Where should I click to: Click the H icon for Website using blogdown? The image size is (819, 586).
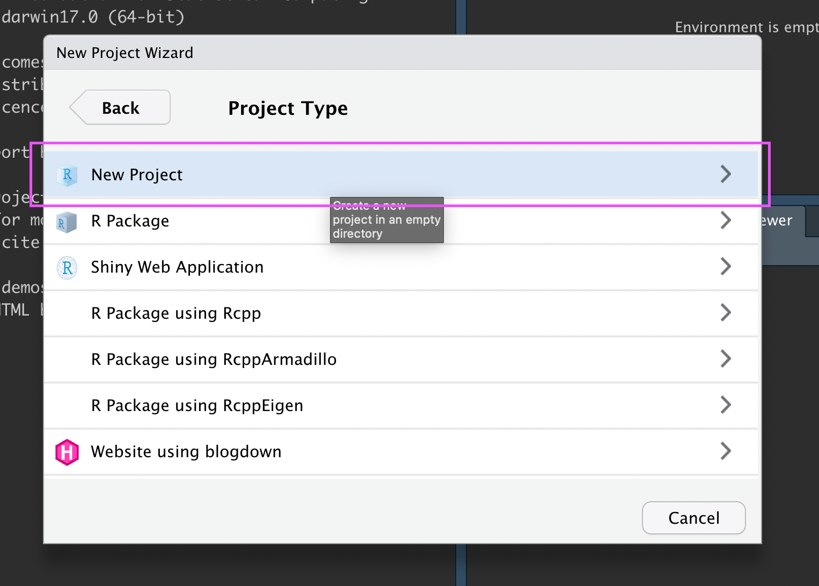pos(67,452)
